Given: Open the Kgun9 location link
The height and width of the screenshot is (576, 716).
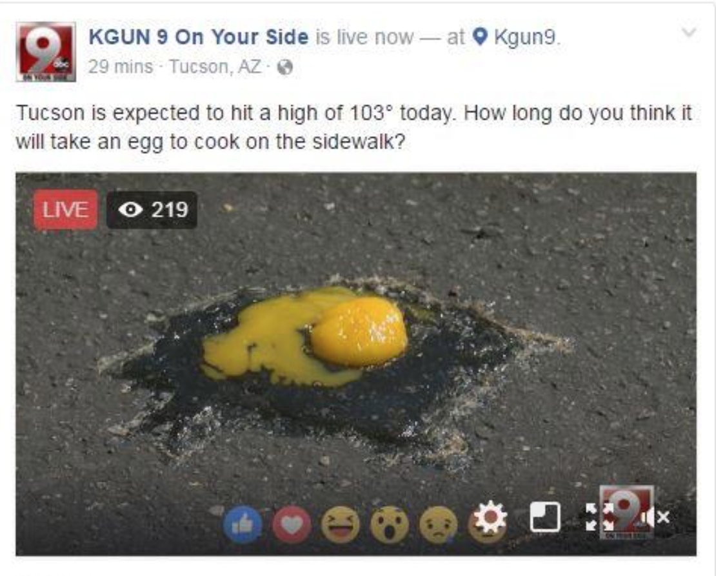Looking at the screenshot, I should [526, 37].
